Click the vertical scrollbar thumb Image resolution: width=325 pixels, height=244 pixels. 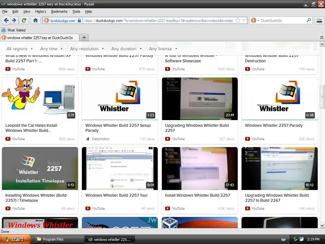coord(322,97)
